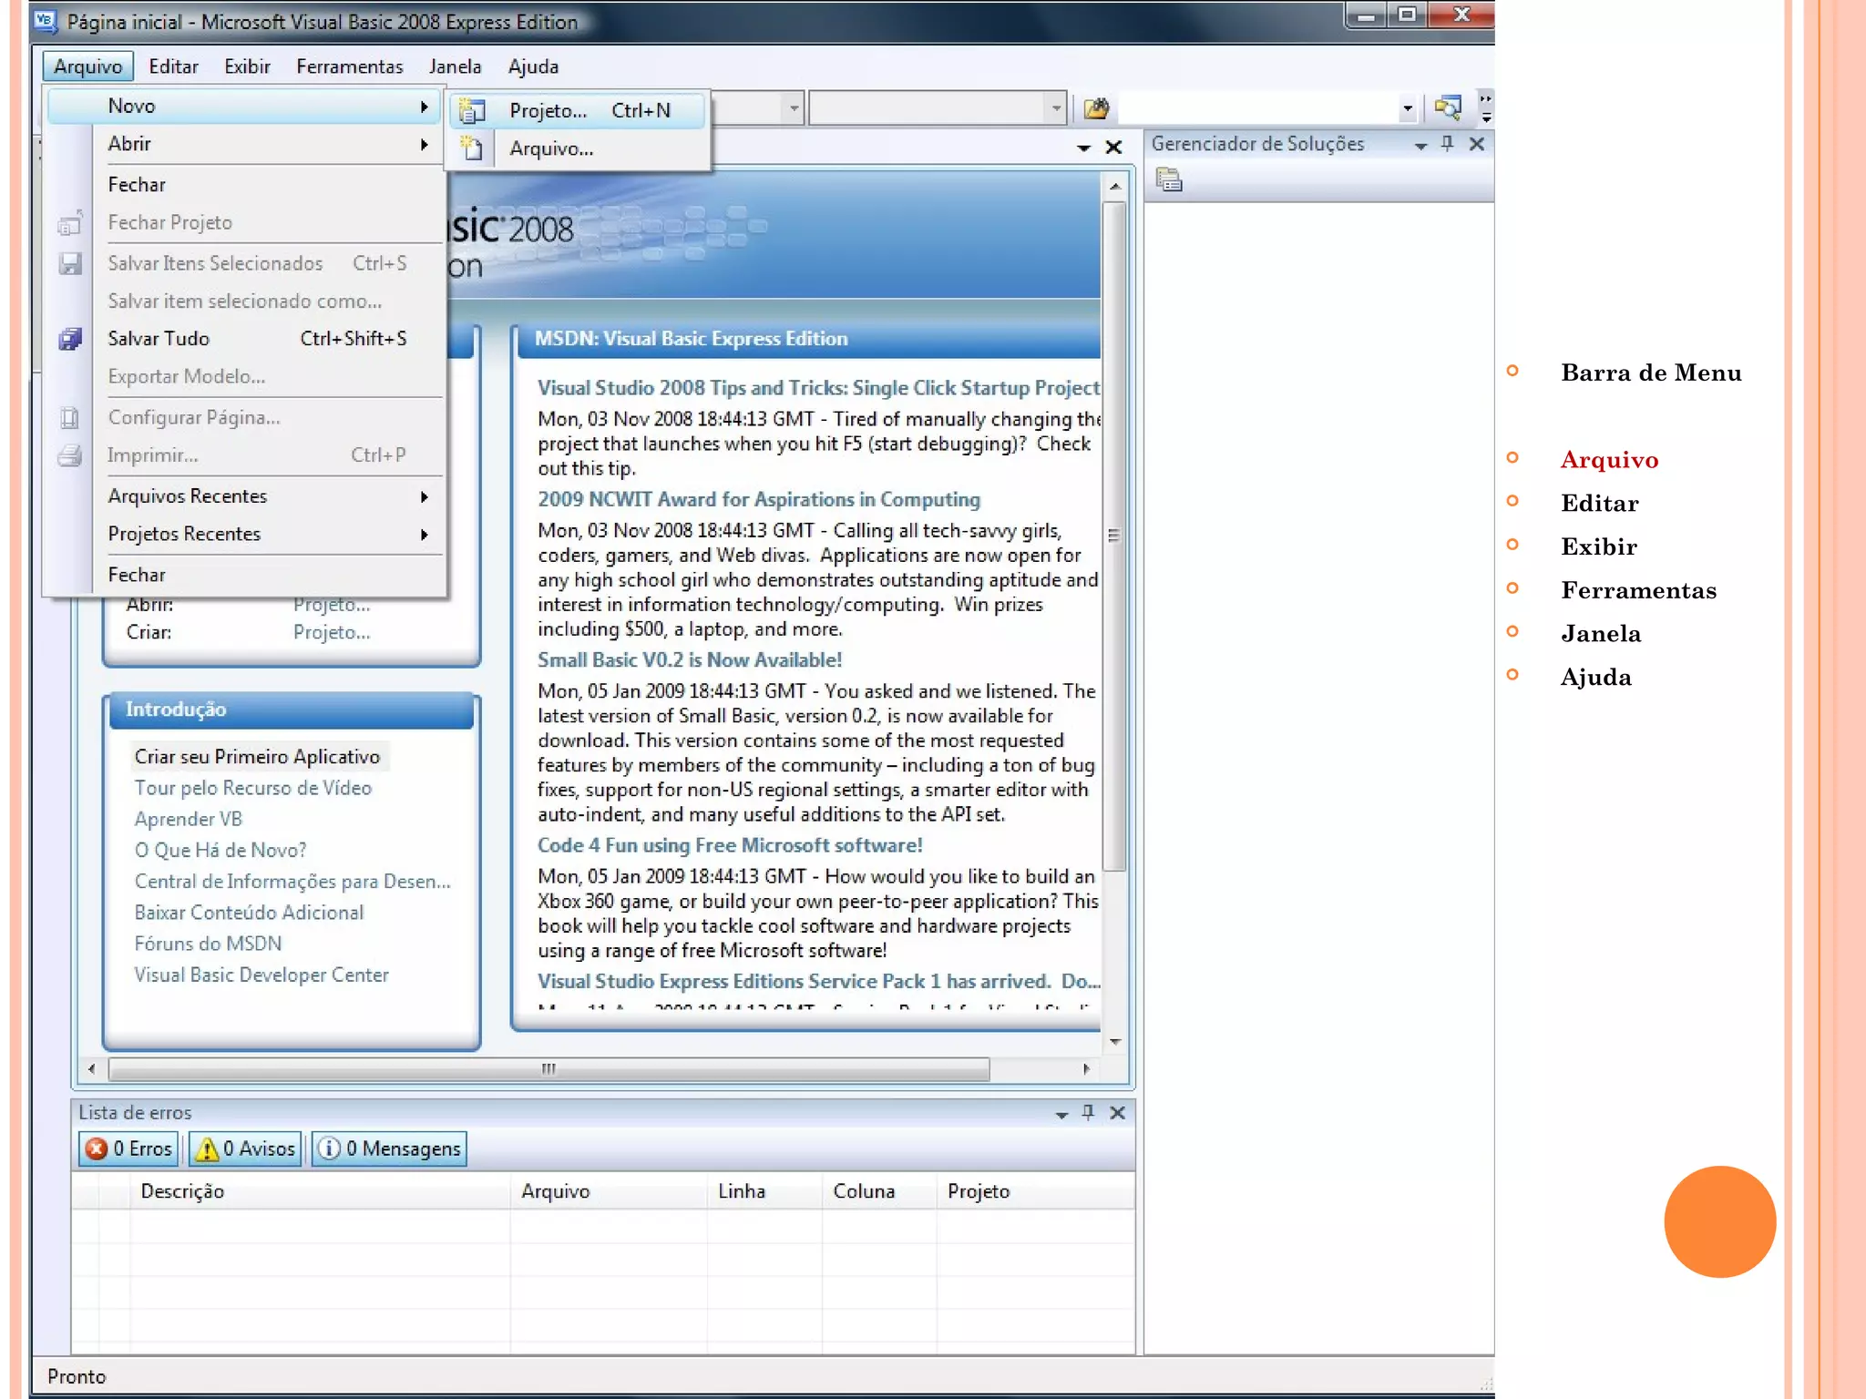Open the Ferramentas menu
Screen dimensions: 1866x1399
click(349, 66)
